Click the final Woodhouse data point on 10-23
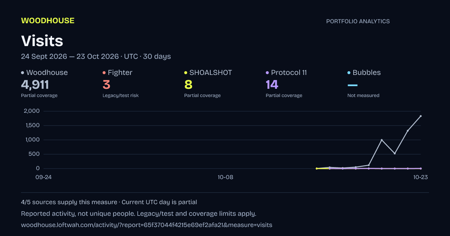This screenshot has height=236, width=450. [x=421, y=116]
